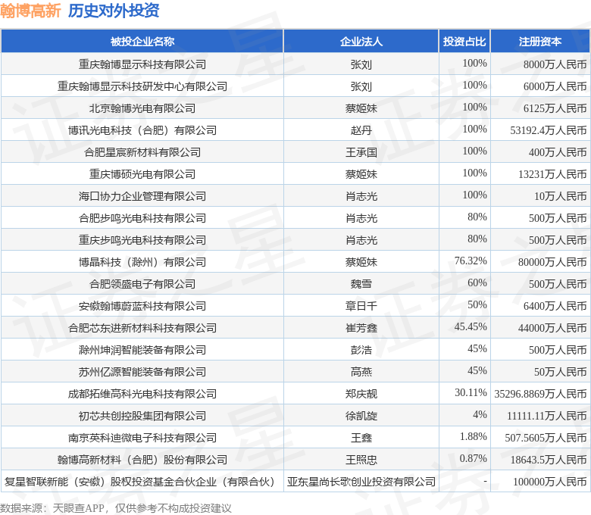Select company 重庆翰博显示科技有限公司
The image size is (591, 515).
pyautogui.click(x=142, y=64)
